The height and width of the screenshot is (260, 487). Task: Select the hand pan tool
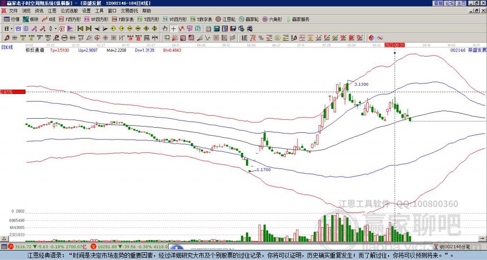point(166,28)
